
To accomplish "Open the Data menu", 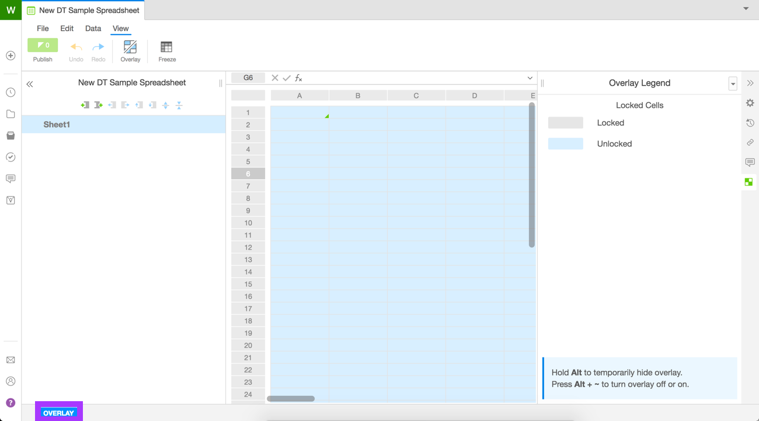I will click(93, 28).
